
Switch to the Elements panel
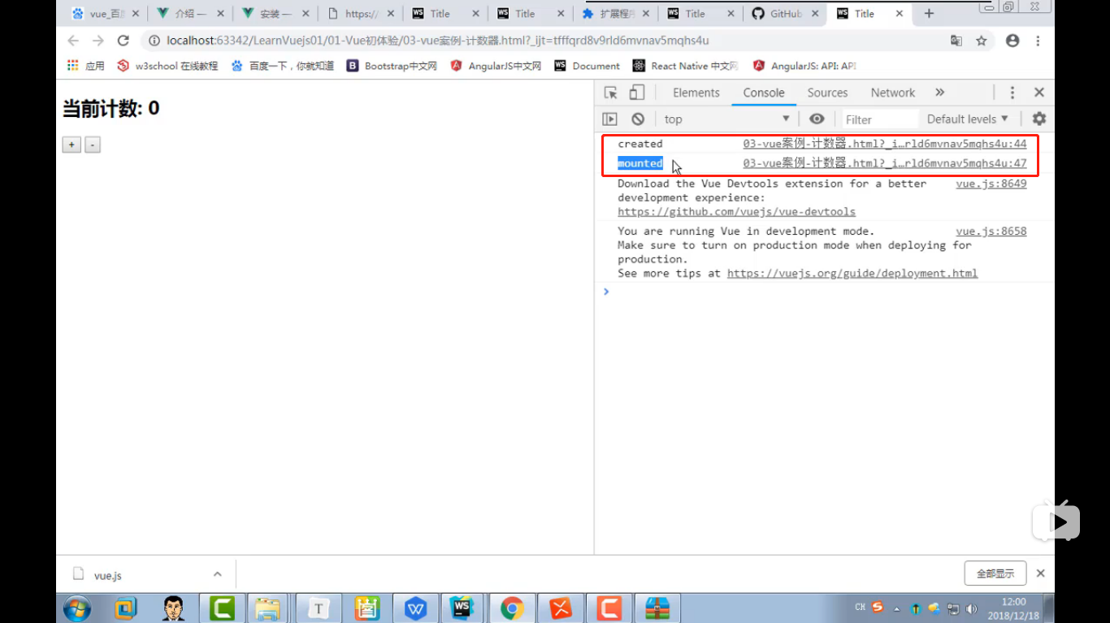(x=696, y=93)
